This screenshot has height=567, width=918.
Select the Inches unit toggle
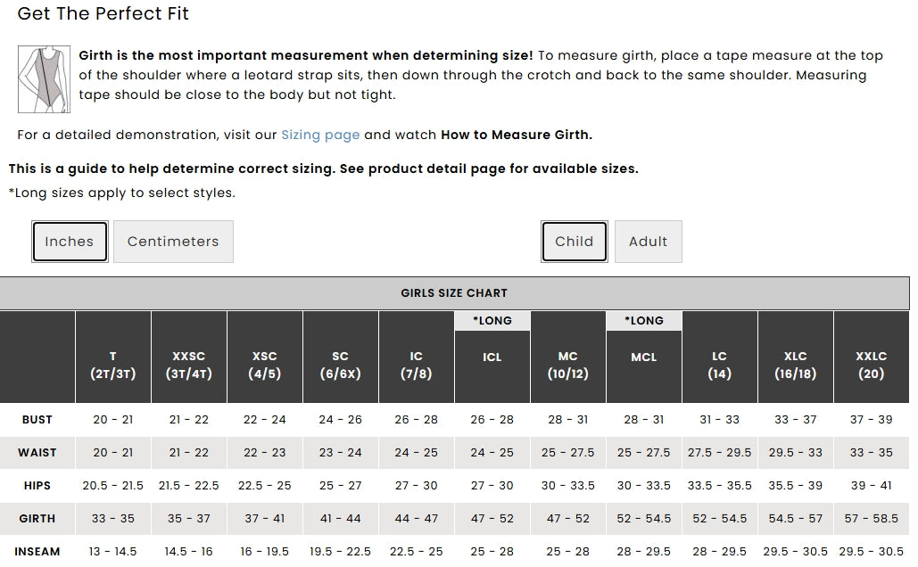(x=70, y=242)
